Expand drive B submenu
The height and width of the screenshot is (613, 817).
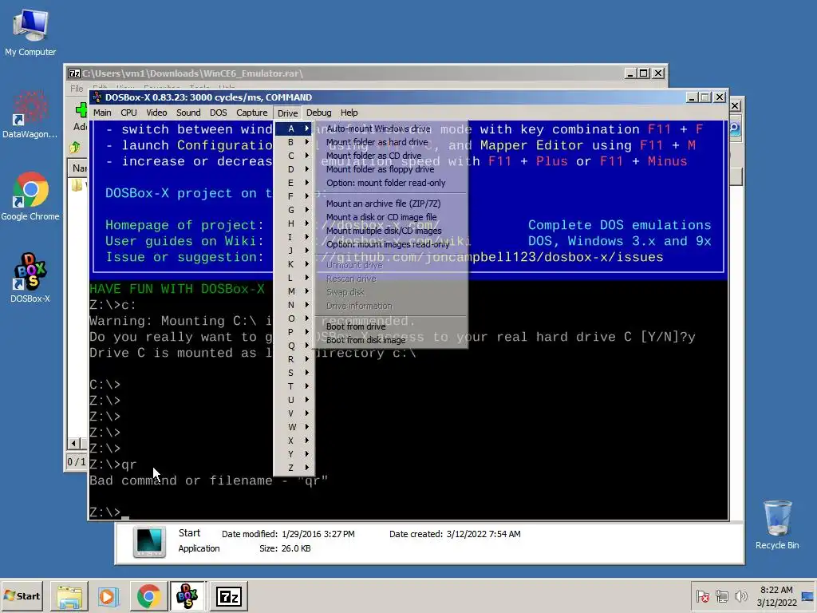294,142
